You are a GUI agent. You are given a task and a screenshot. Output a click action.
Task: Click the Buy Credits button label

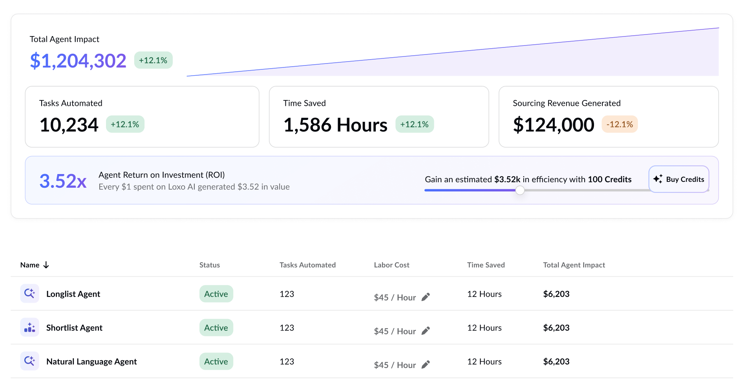pos(685,180)
